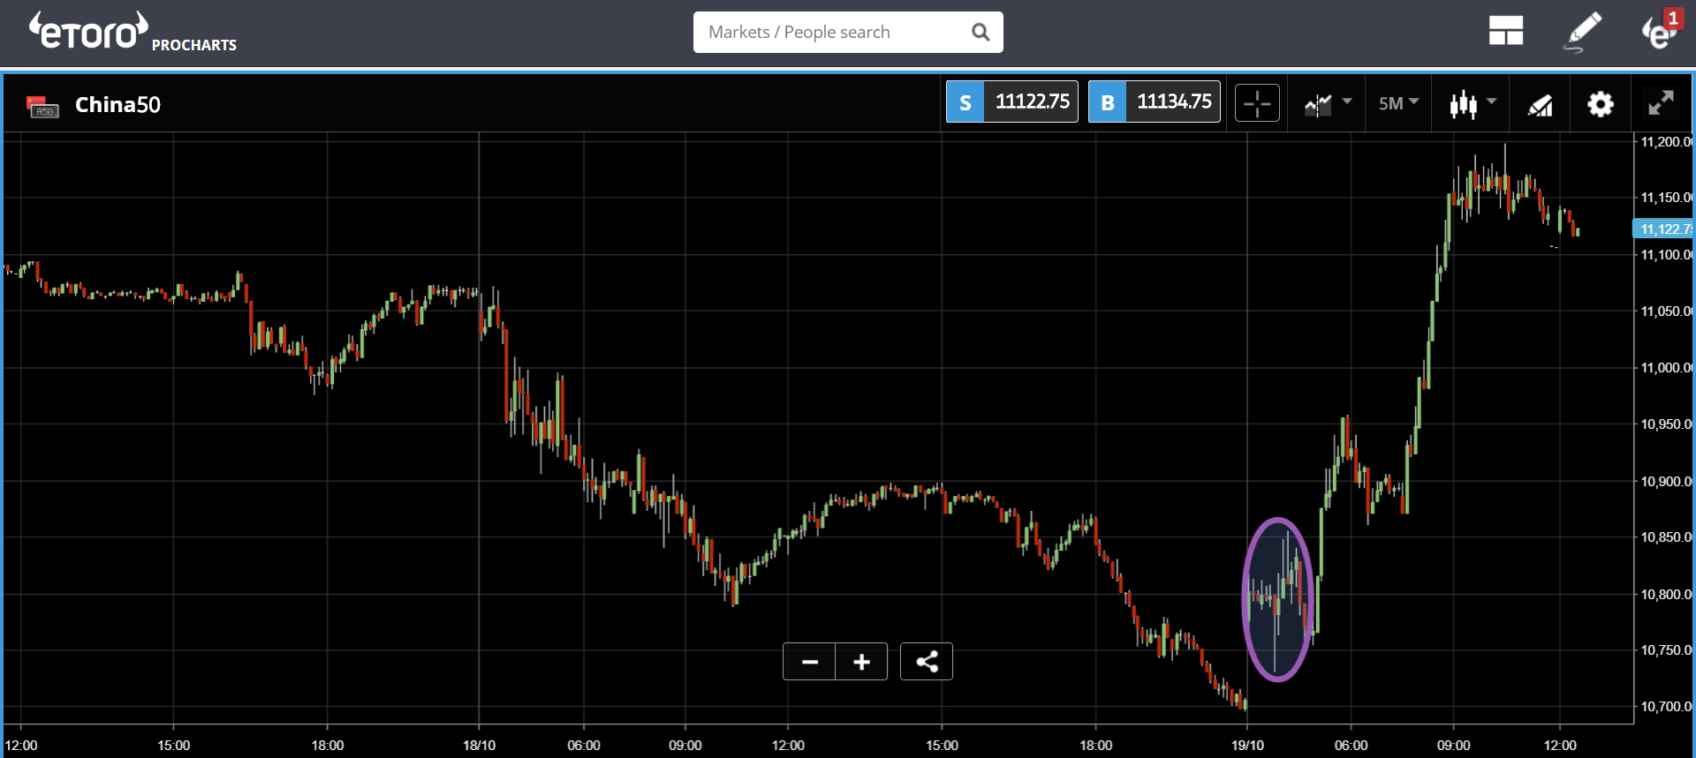Toggle the crosshair cursor tool
This screenshot has height=758, width=1696.
click(1257, 103)
